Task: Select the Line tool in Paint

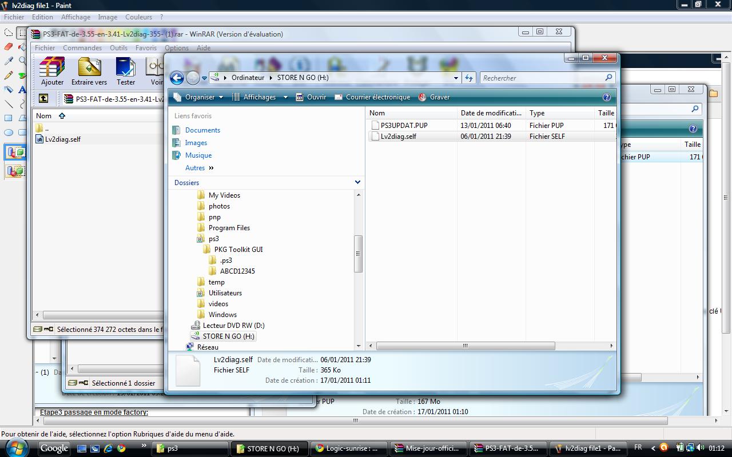Action: [9, 104]
